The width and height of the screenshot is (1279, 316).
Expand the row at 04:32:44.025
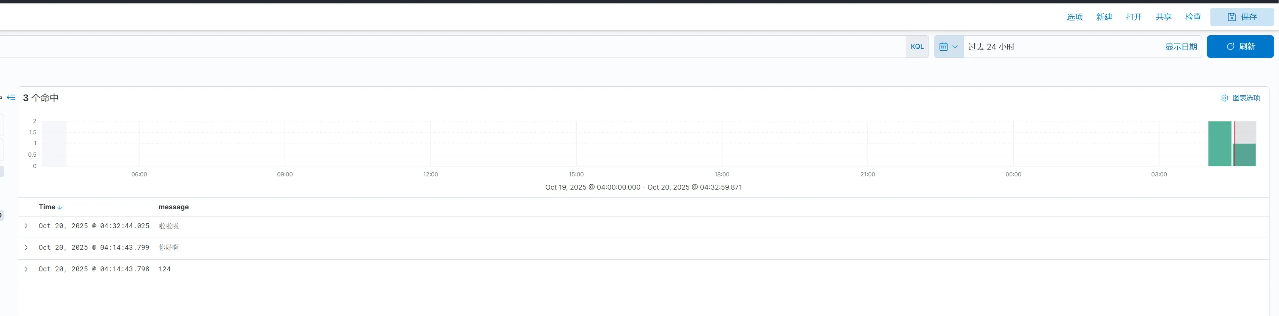click(x=26, y=226)
